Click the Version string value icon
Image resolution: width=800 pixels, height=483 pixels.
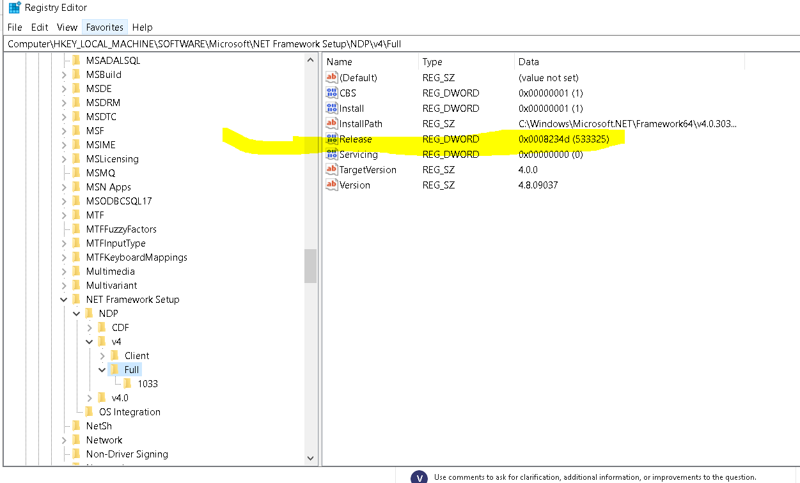pos(331,185)
